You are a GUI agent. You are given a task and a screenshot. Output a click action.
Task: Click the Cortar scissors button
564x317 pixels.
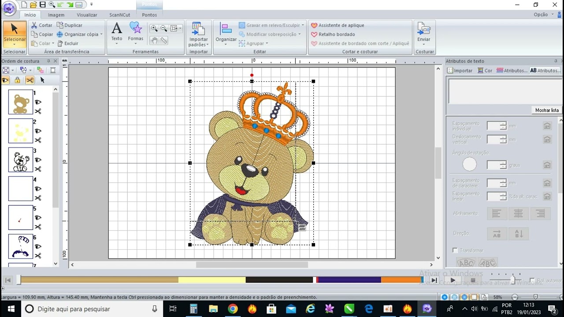[x=42, y=25]
